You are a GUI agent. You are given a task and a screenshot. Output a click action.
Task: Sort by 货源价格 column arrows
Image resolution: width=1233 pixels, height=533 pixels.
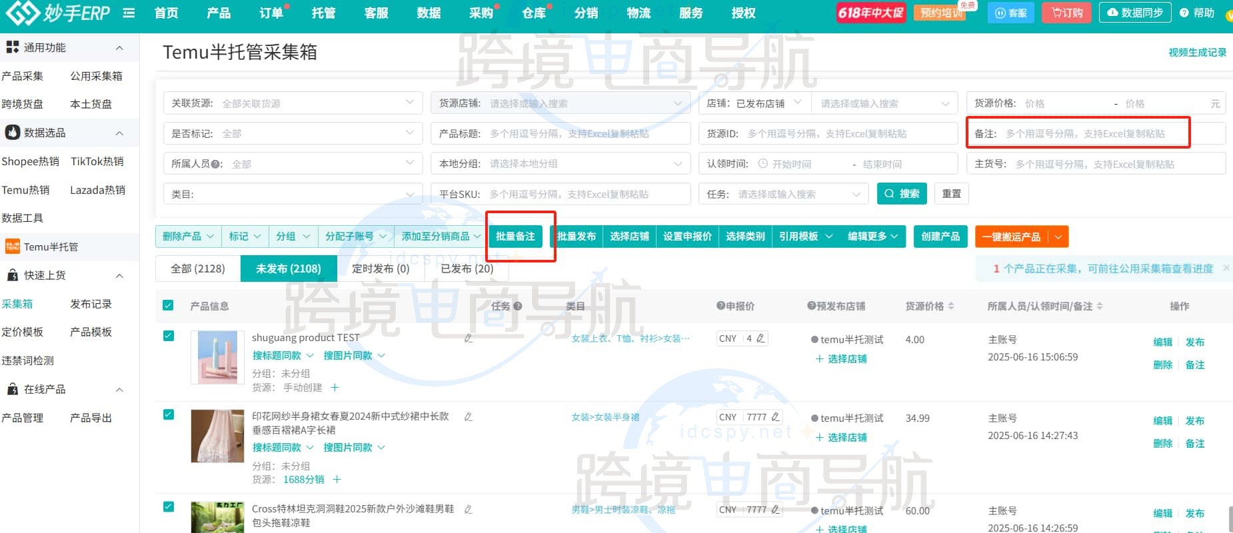pos(951,306)
